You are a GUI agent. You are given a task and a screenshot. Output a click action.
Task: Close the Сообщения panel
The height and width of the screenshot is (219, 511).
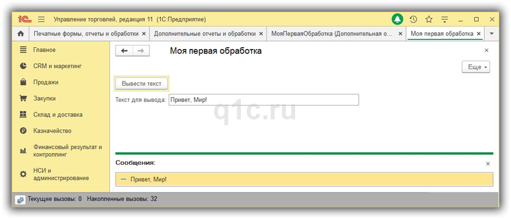488,164
